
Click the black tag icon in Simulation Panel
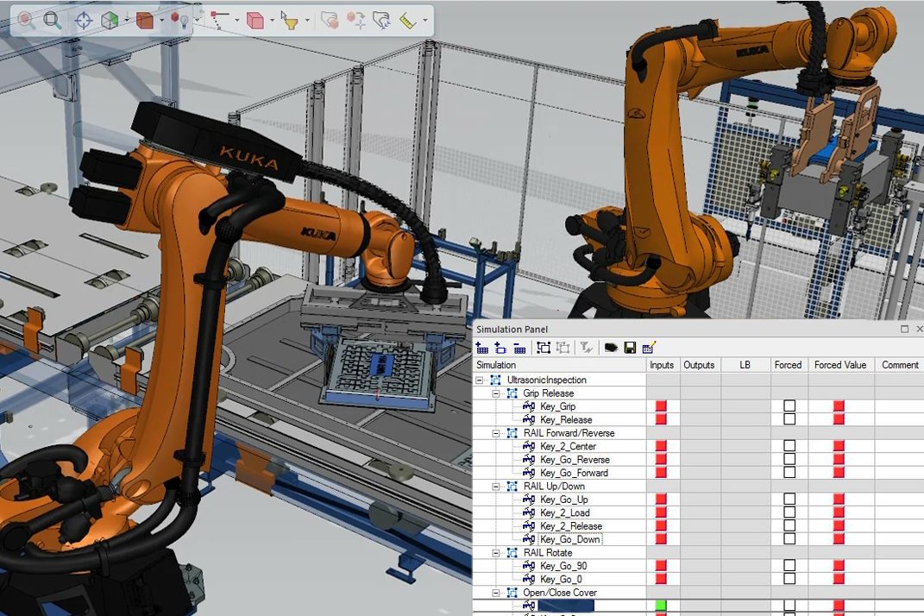[611, 348]
